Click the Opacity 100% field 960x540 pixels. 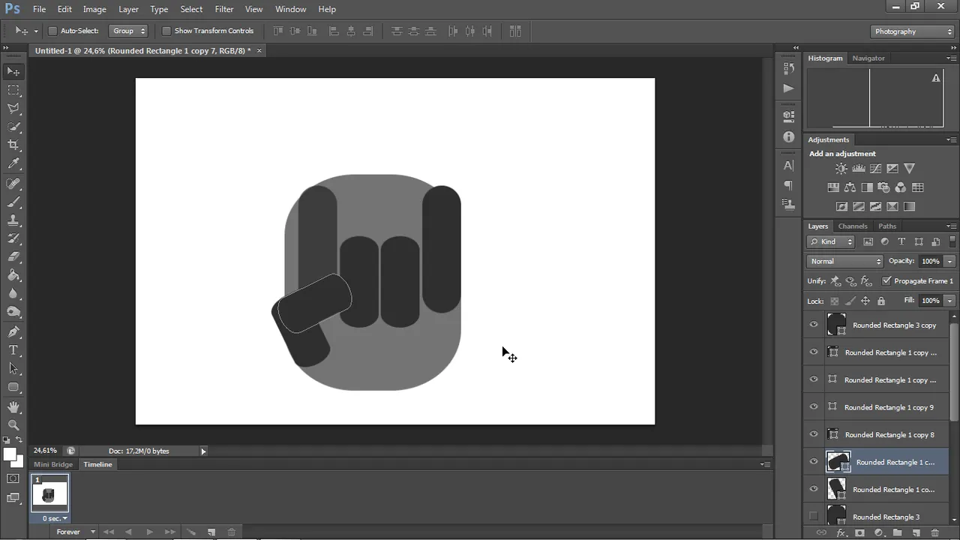(x=931, y=261)
